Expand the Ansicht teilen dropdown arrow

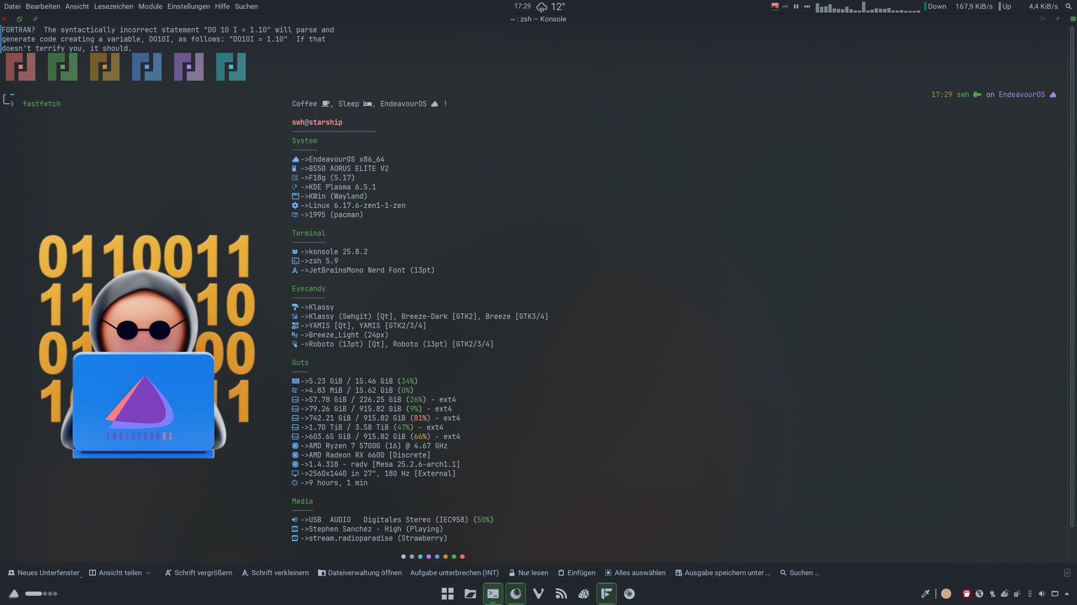pyautogui.click(x=149, y=573)
